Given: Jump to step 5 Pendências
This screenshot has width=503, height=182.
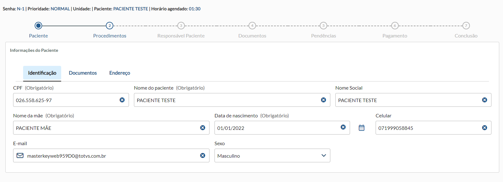Looking at the screenshot, I should (323, 26).
